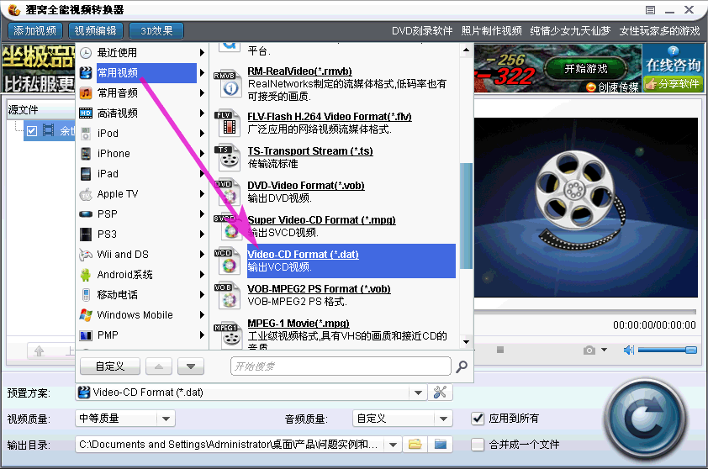This screenshot has height=469, width=708.
Task: Expand the Windows Mobile submenu arrow
Action: click(202, 315)
